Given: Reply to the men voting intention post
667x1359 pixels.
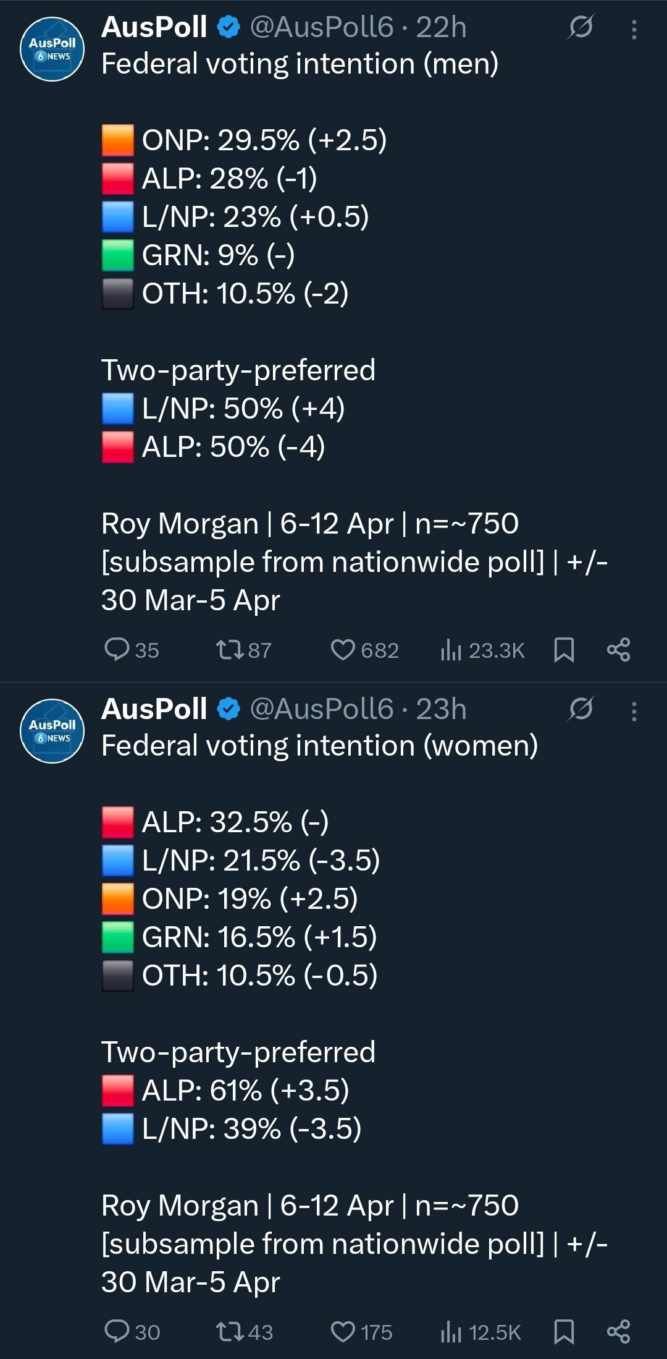Looking at the screenshot, I should [x=117, y=650].
